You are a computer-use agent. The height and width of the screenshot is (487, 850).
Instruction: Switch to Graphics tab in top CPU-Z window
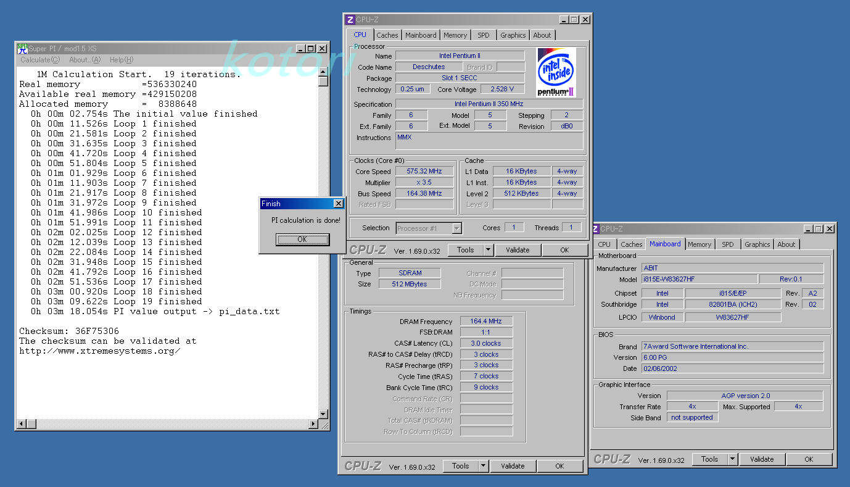tap(513, 35)
